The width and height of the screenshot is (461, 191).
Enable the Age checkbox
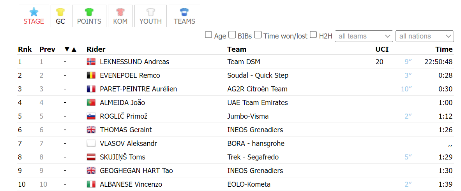[208, 35]
